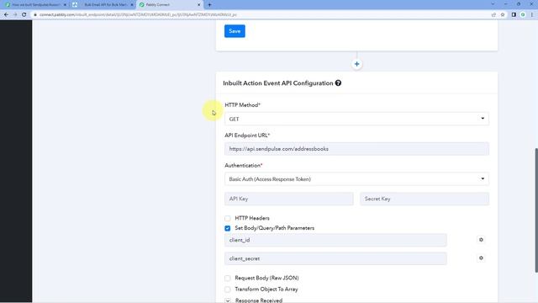Image resolution: width=538 pixels, height=303 pixels.
Task: Share this page from the address bar
Action: click(493, 15)
